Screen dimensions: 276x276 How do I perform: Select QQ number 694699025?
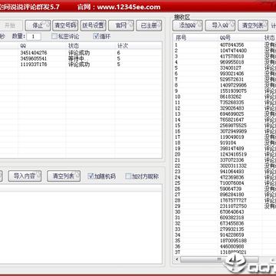(x=232, y=114)
